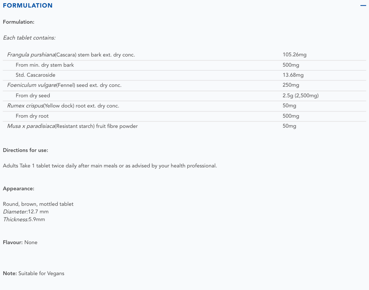Click 'Each tablet contains:' text
This screenshot has height=290, width=369.
pyautogui.click(x=29, y=38)
